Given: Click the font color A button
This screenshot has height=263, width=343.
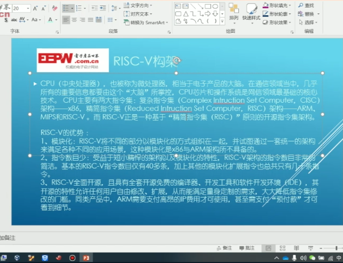Looking at the screenshot, I should [x=50, y=20].
